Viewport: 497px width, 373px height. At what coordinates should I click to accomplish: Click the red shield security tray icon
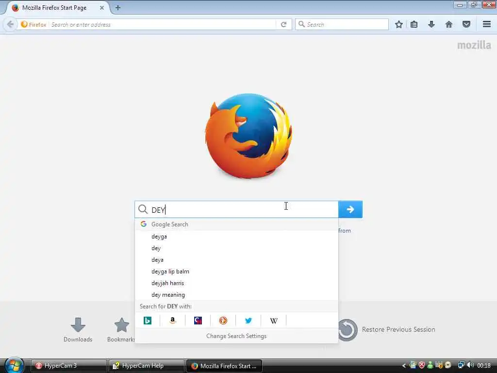pos(422,365)
